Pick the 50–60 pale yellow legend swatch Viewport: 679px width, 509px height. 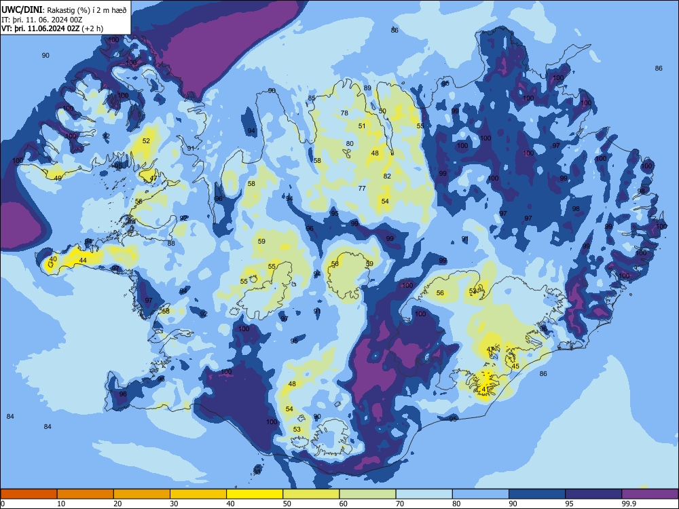point(311,494)
